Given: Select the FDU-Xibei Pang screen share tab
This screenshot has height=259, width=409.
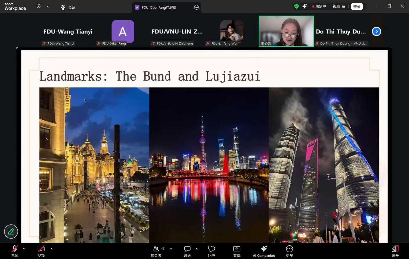Looking at the screenshot, I should click(x=160, y=7).
